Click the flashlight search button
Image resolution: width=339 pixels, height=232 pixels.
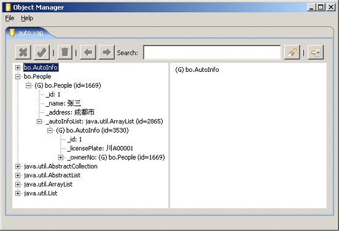click(292, 52)
